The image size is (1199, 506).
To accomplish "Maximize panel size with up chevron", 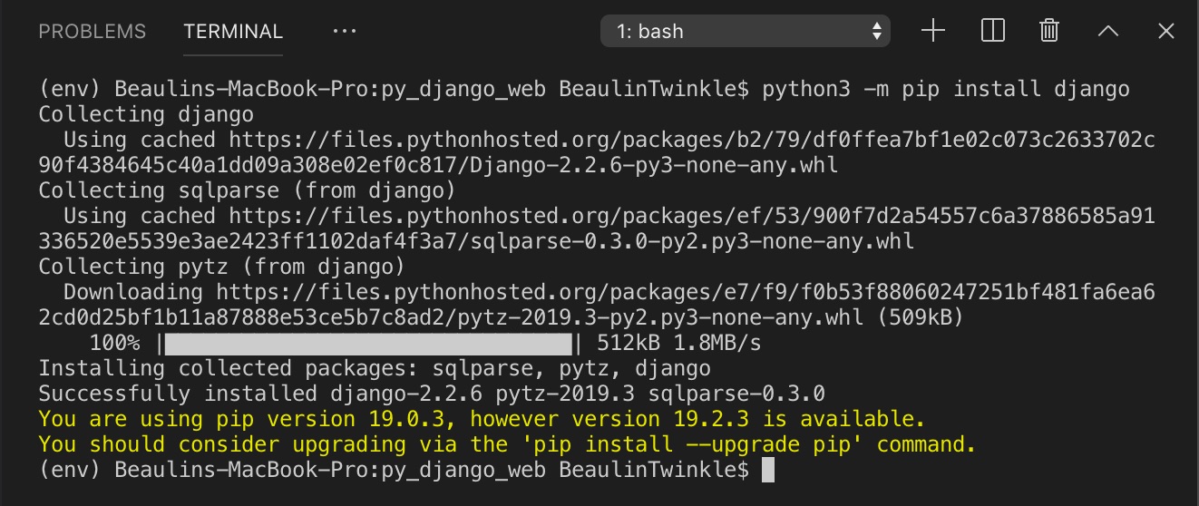I will [1107, 31].
